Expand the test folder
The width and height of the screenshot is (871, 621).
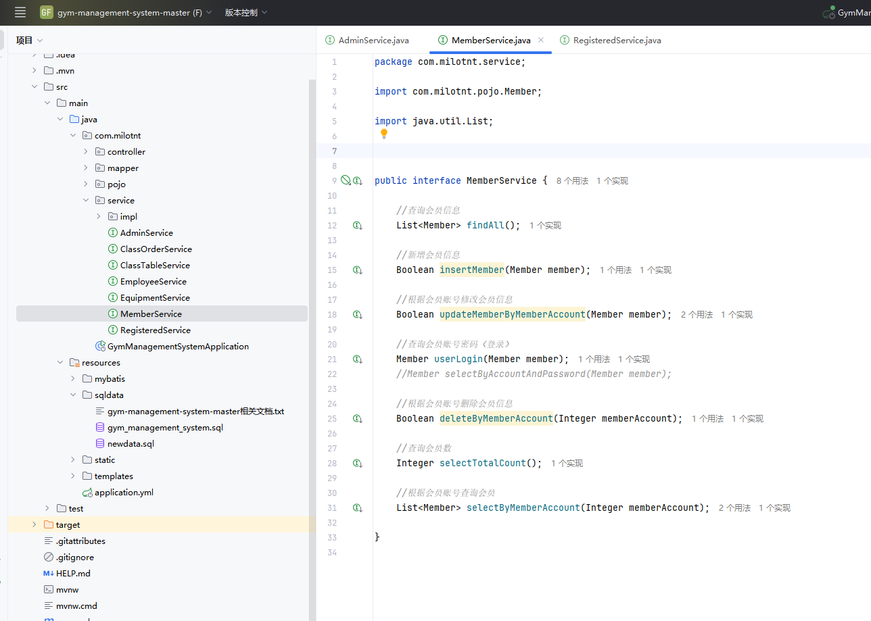tap(47, 508)
